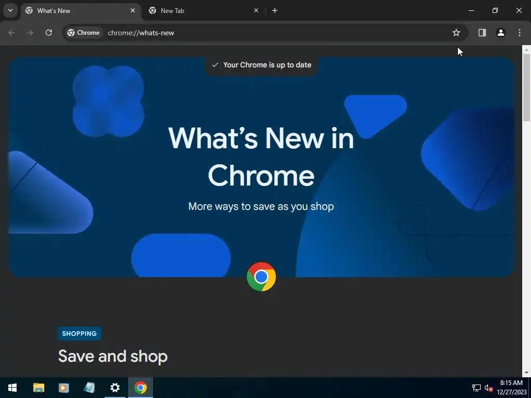Open the media player taskbar icon
Image resolution: width=531 pixels, height=398 pixels.
tap(64, 388)
